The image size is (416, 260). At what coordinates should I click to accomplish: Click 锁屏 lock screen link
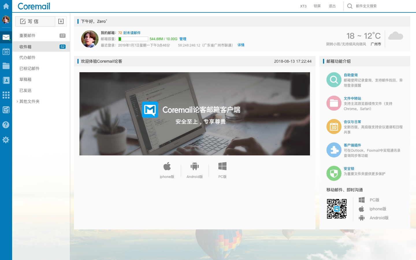(317, 6)
